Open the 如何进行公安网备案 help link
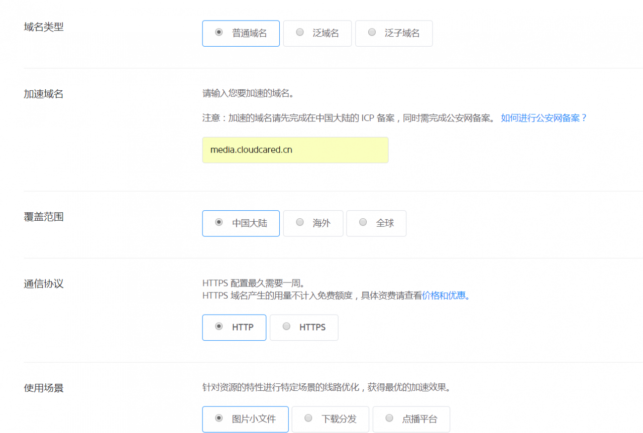Screen dimensions: 643x433 coord(543,118)
